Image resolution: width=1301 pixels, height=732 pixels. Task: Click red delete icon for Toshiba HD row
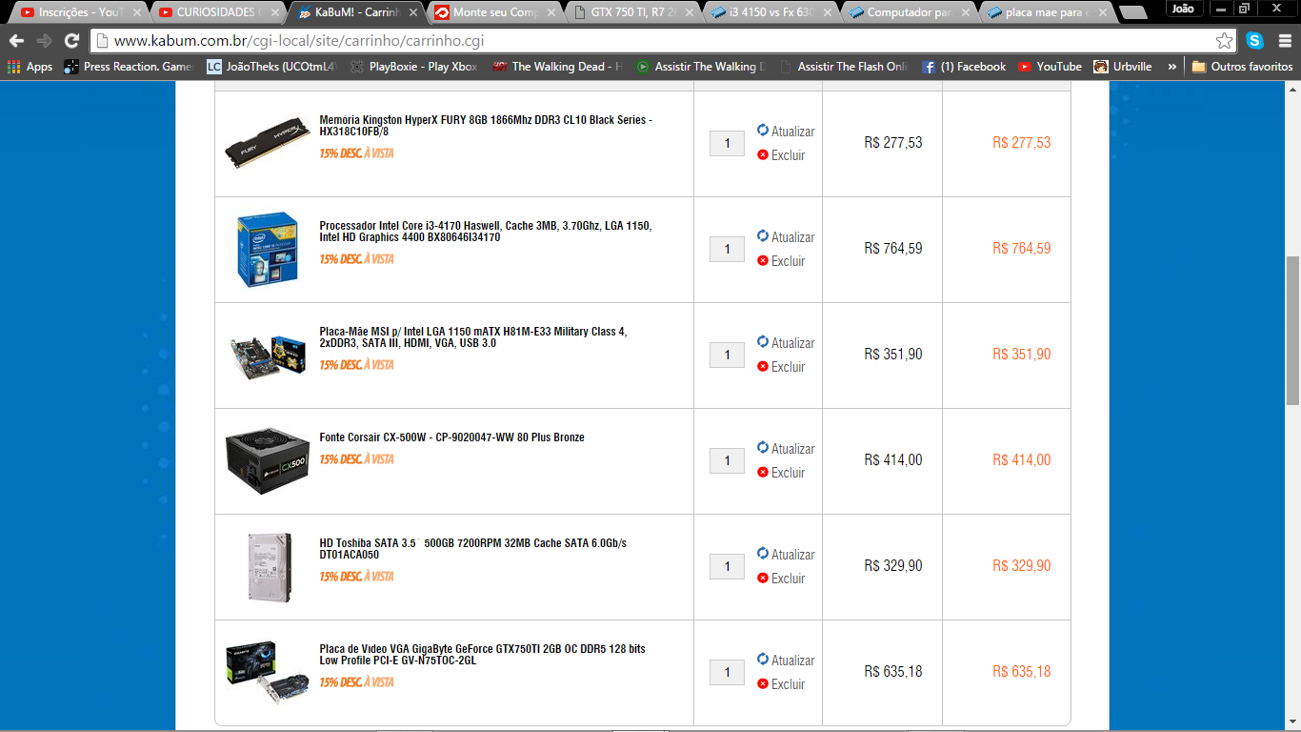tap(763, 578)
